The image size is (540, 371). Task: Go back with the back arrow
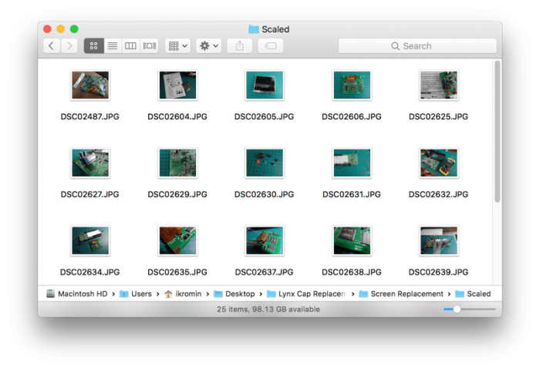click(x=52, y=45)
